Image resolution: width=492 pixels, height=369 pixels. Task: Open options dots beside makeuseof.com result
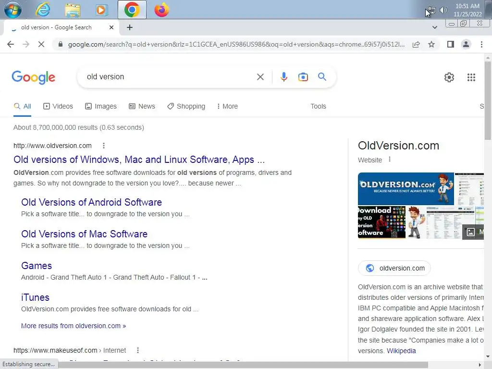click(138, 350)
